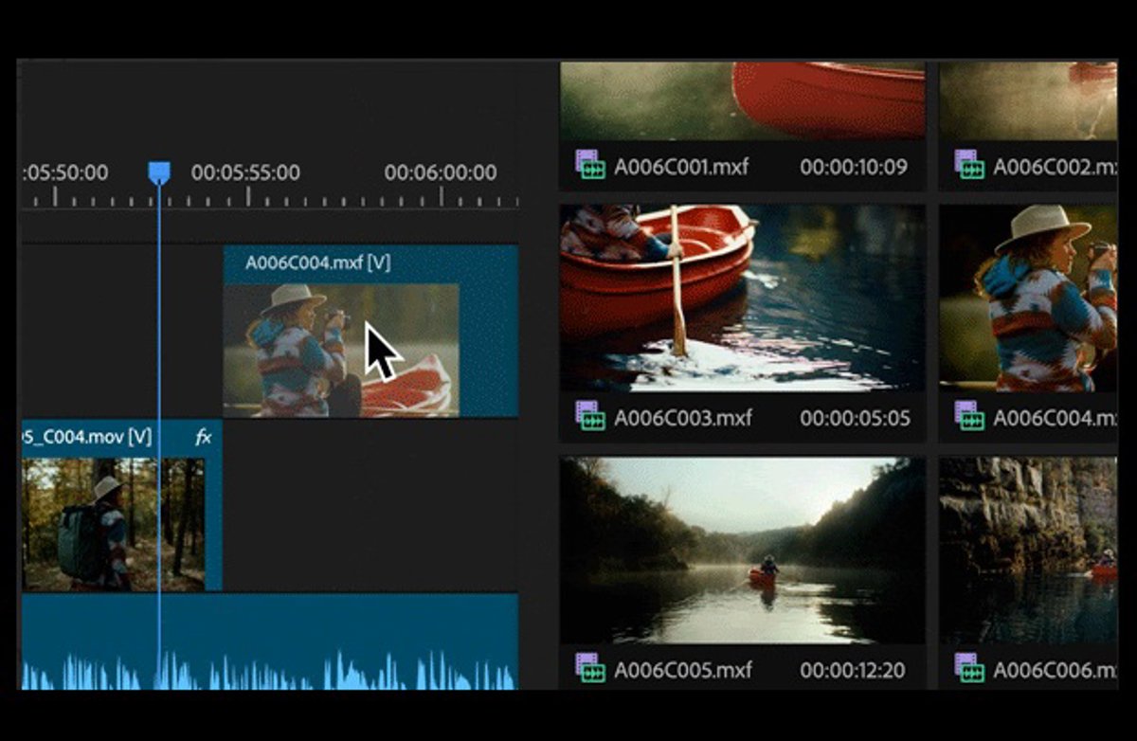
Task: Select the A006C003.mxf rowboat-and-oar thumbnail
Action: pos(742,298)
